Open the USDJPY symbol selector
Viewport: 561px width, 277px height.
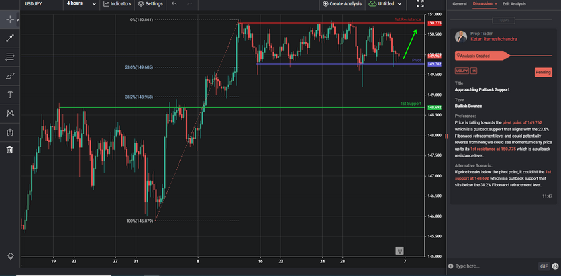[x=33, y=4]
